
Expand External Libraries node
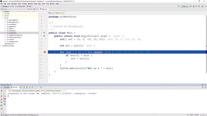(x=1, y=46)
